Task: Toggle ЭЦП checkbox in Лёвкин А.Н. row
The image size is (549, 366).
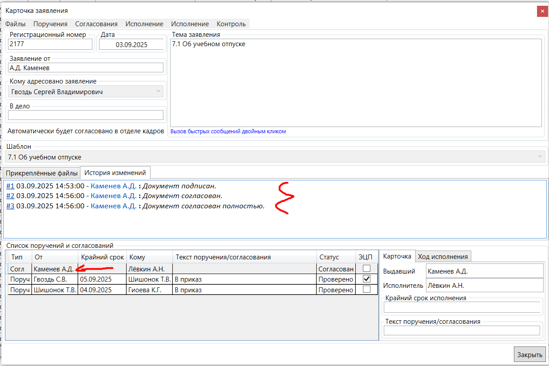Action: [366, 268]
